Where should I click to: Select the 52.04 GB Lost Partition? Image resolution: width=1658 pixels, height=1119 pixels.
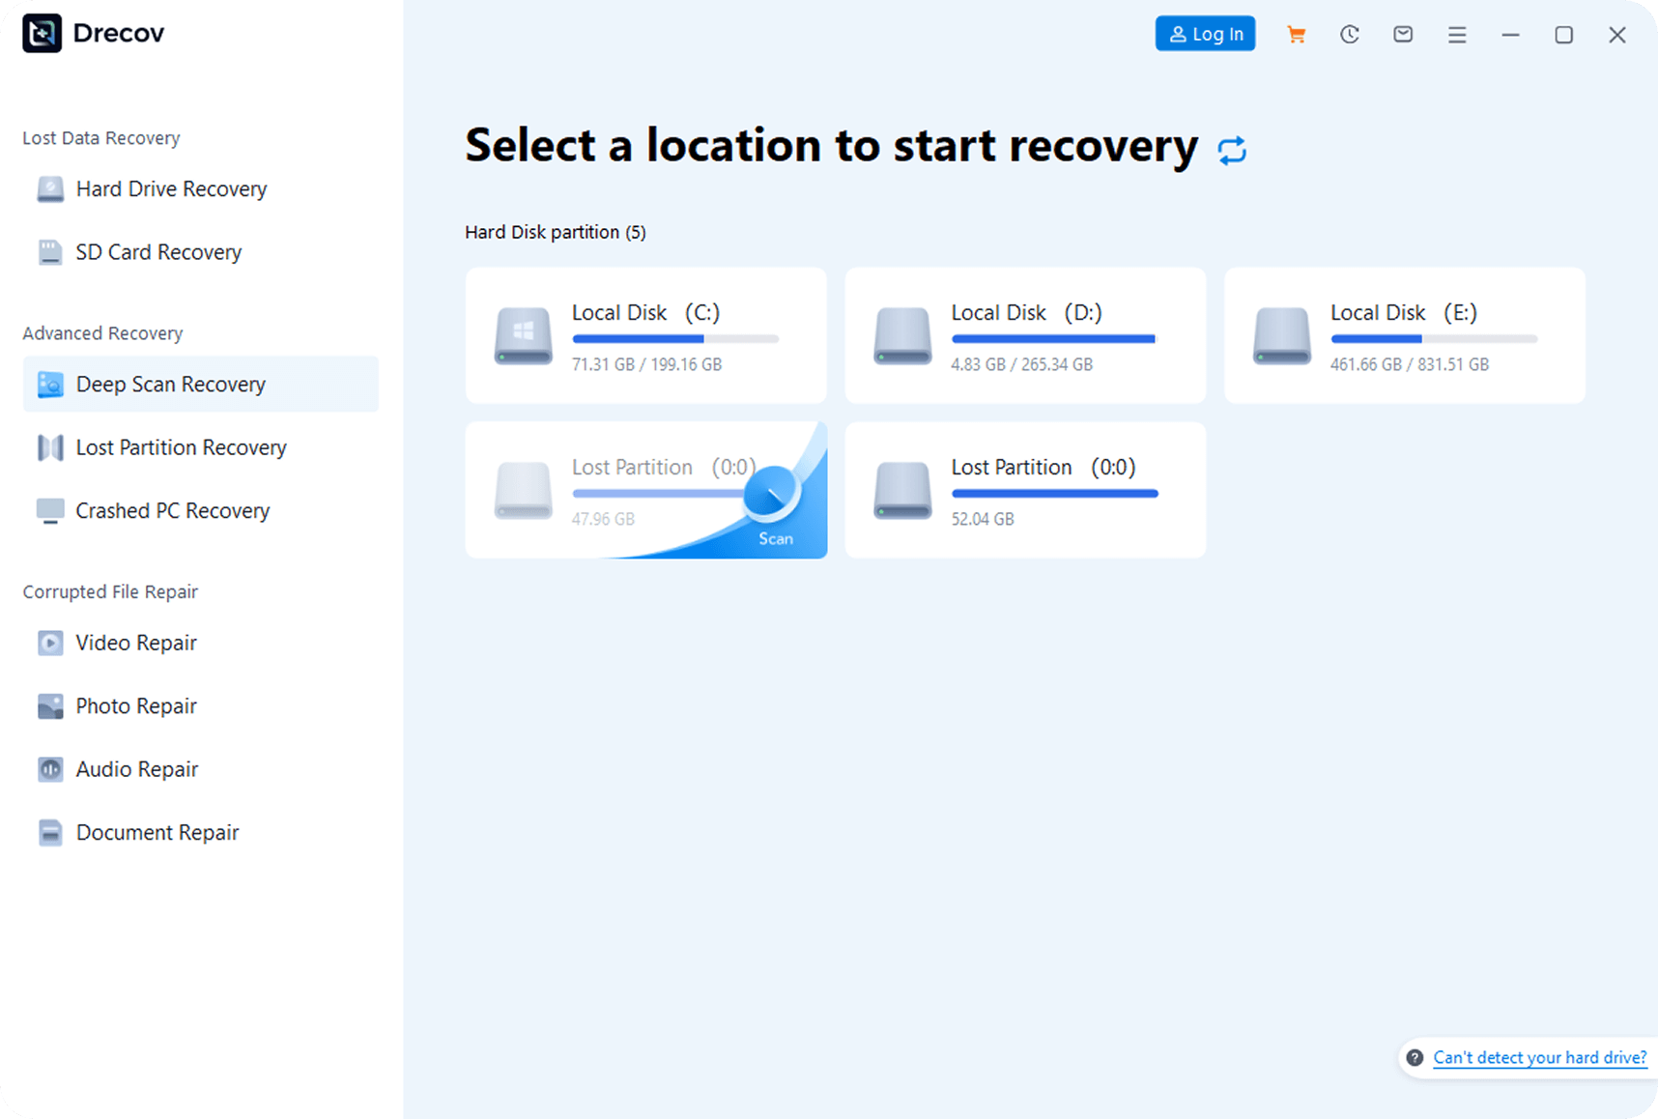(1025, 490)
